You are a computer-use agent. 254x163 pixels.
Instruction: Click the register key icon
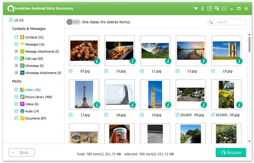(202, 8)
